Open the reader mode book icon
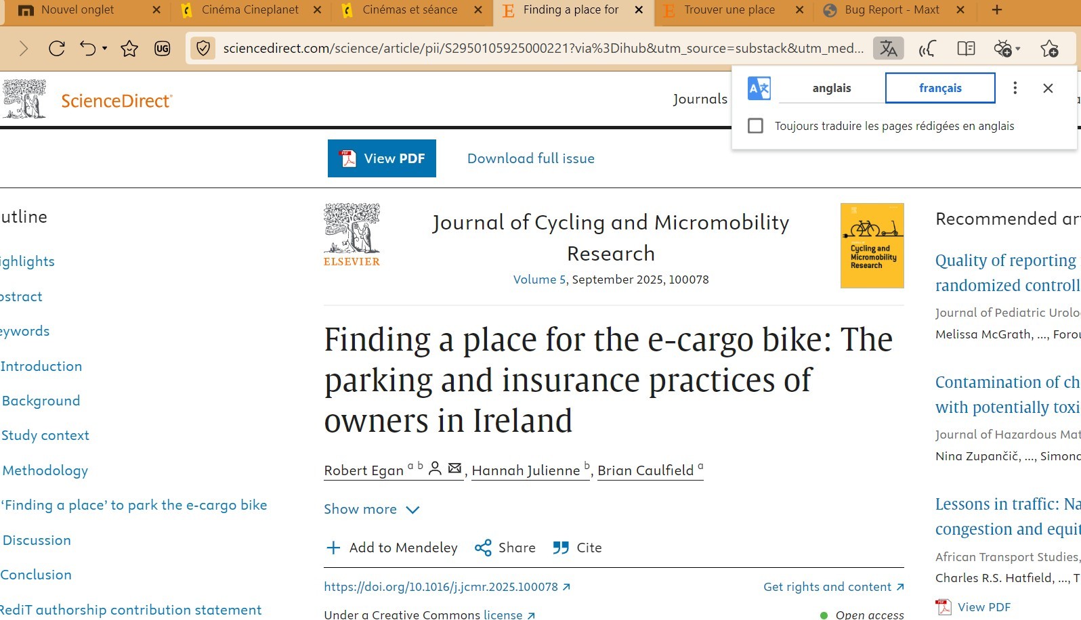This screenshot has height=620, width=1081. tap(966, 48)
